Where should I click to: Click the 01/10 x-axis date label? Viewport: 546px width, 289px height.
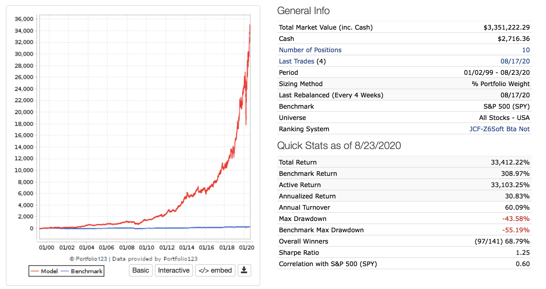coord(146,248)
